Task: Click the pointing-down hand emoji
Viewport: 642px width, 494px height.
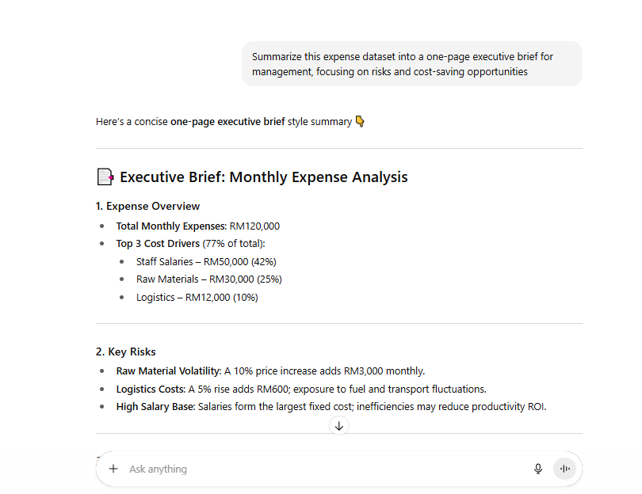Action: [x=360, y=122]
